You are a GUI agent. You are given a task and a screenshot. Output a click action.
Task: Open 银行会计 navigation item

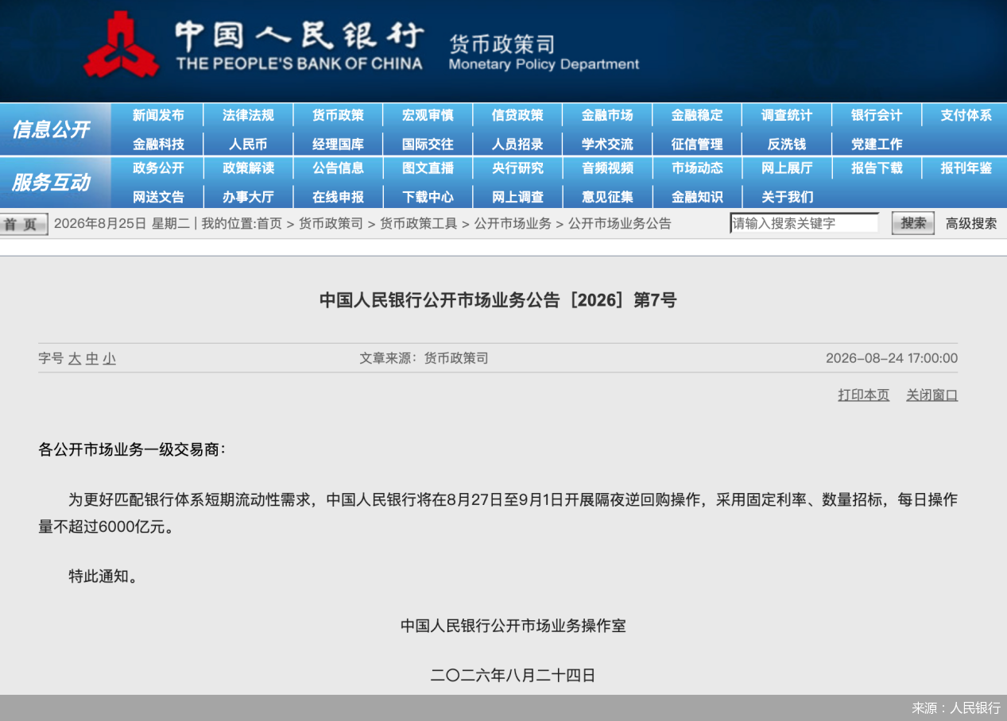coord(877,115)
